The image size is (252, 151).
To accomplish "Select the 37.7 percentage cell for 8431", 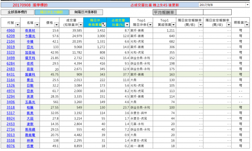I will pyautogui.click(x=118, y=74).
